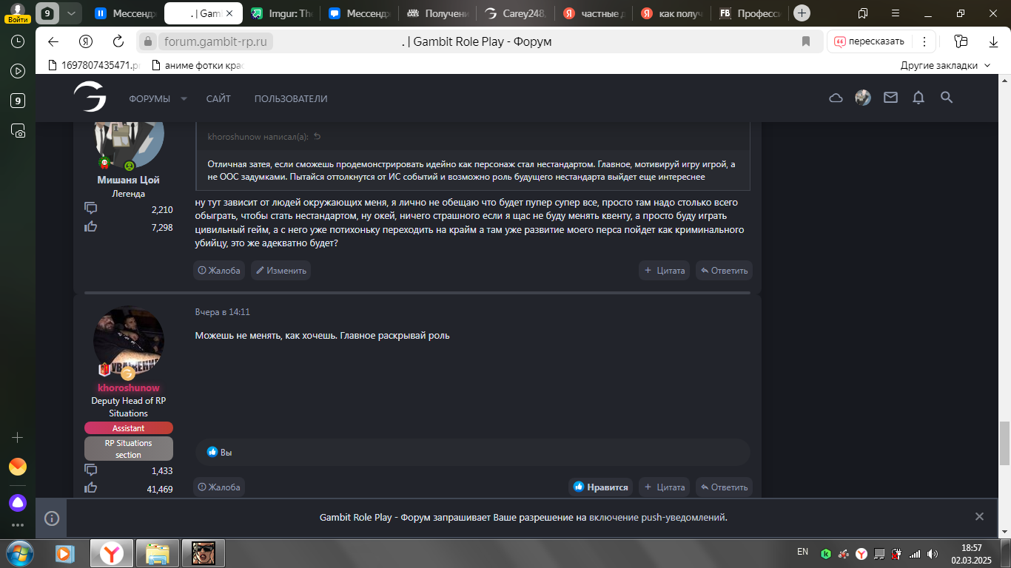1011x568 pixels.
Task: Expand the browser tab list chevron
Action: coord(70,13)
